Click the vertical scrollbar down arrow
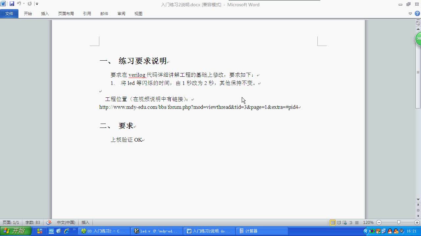The width and height of the screenshot is (421, 236). tap(418, 199)
